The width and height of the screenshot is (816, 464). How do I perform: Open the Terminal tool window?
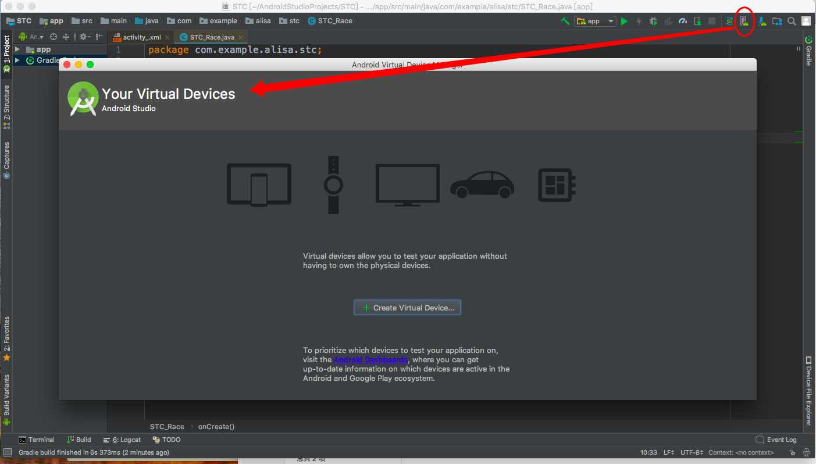coord(37,440)
